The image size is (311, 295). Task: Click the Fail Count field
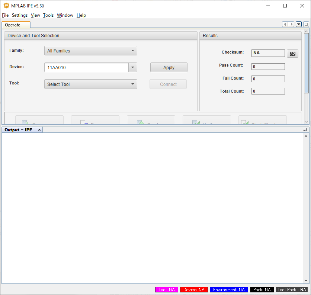tap(268, 79)
